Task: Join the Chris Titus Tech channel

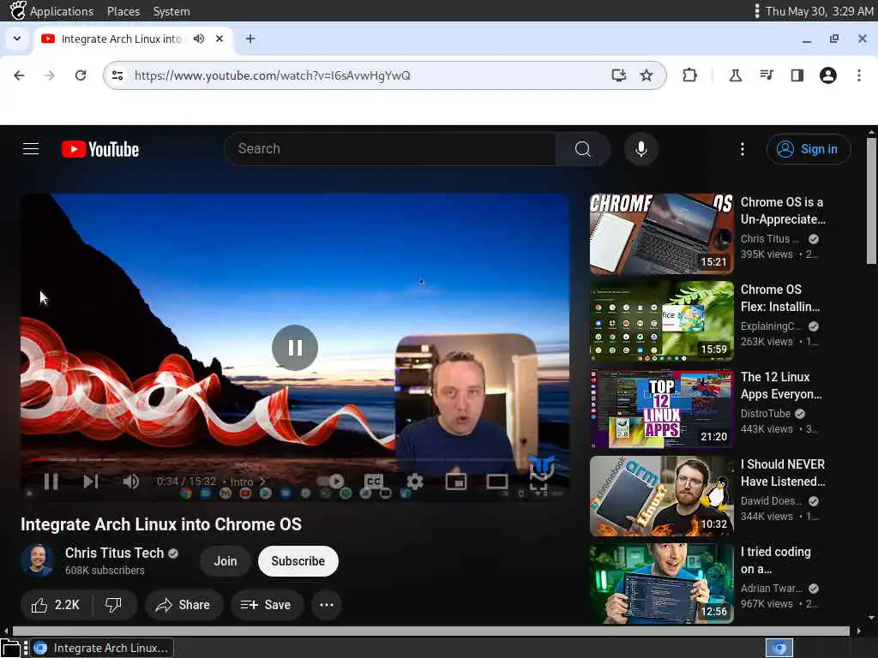Action: [226, 560]
